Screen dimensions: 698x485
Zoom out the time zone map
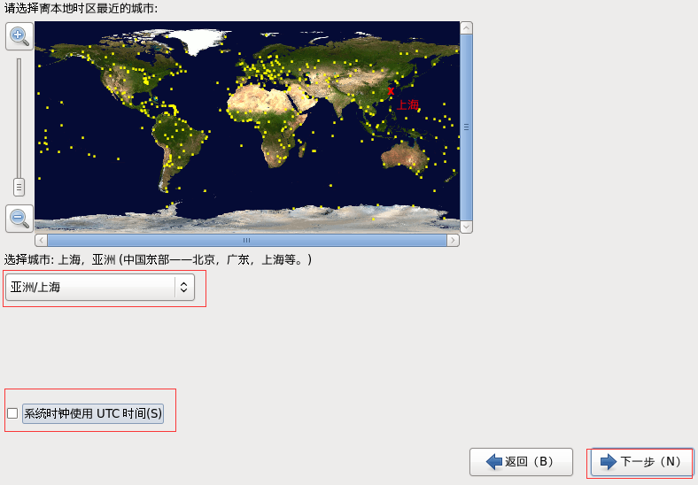pyautogui.click(x=19, y=219)
